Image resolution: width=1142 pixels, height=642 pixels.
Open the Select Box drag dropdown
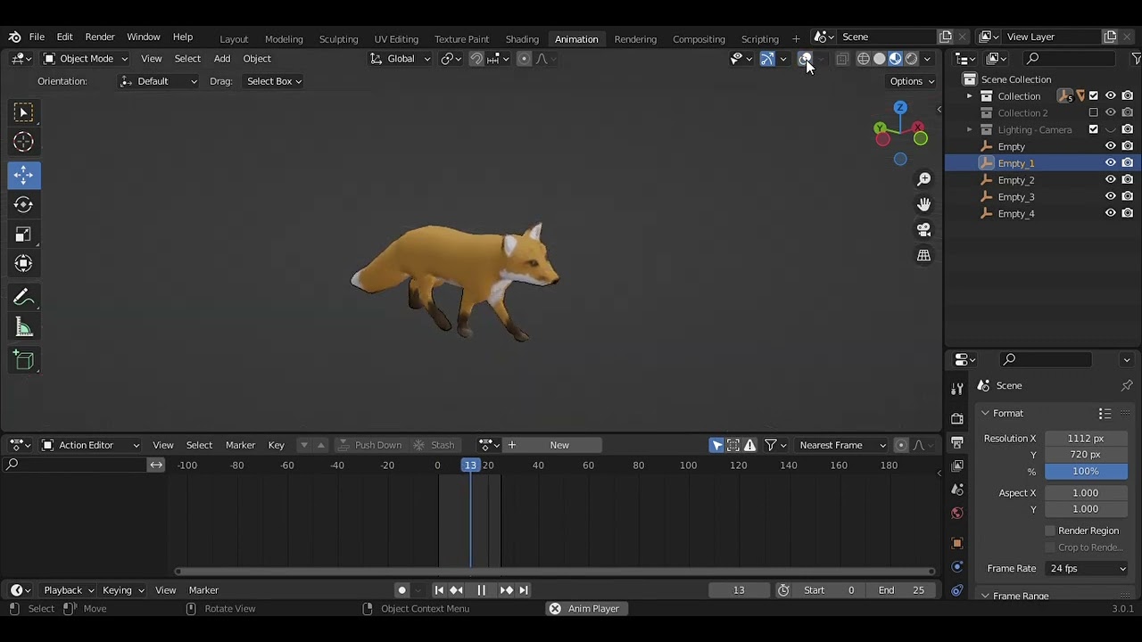274,81
